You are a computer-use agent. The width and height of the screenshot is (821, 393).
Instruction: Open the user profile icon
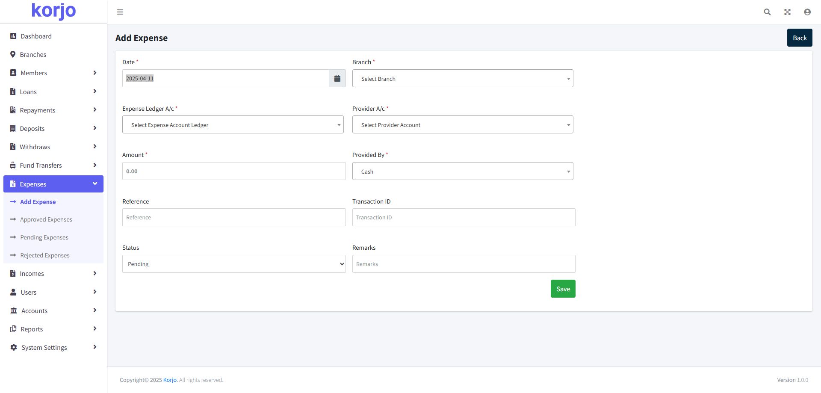(807, 12)
